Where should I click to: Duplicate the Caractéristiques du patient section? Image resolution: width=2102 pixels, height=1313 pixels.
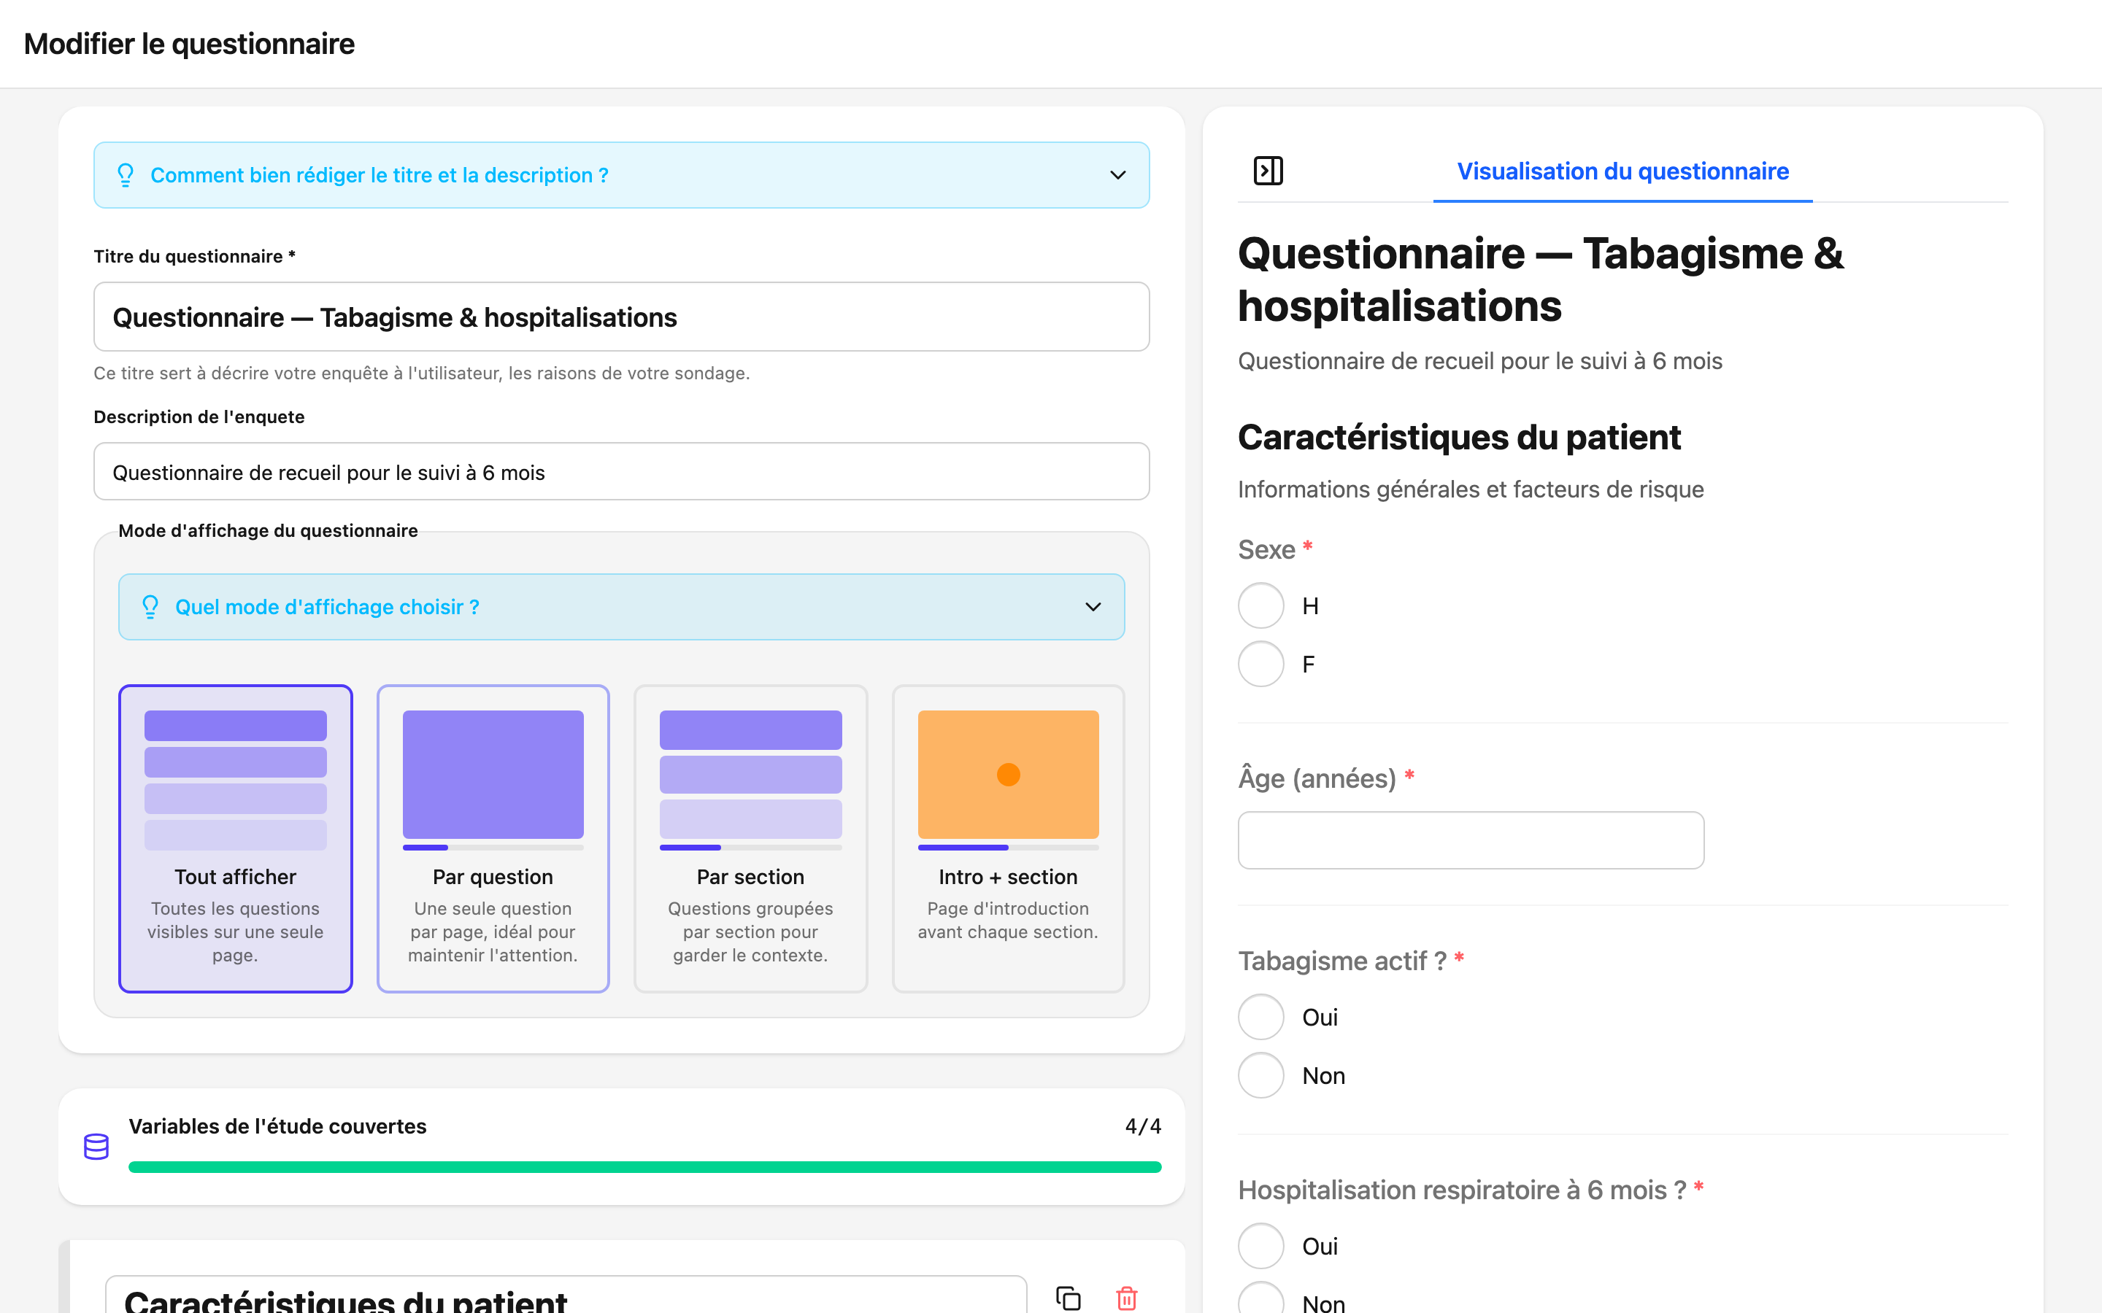coord(1069,1298)
